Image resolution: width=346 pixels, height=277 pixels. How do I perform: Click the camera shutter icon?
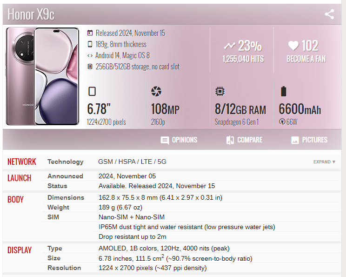[156, 91]
